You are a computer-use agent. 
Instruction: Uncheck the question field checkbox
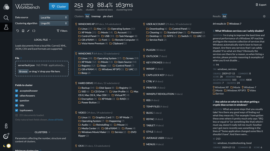pos(16,101)
